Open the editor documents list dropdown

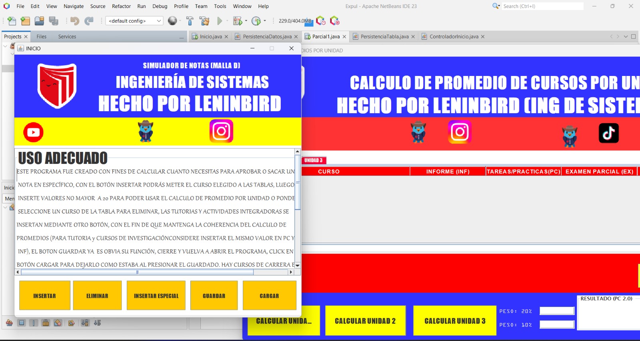click(626, 36)
